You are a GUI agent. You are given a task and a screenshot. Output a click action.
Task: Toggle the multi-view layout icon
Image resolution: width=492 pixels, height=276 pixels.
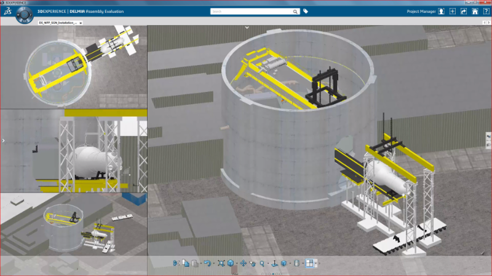click(x=309, y=263)
